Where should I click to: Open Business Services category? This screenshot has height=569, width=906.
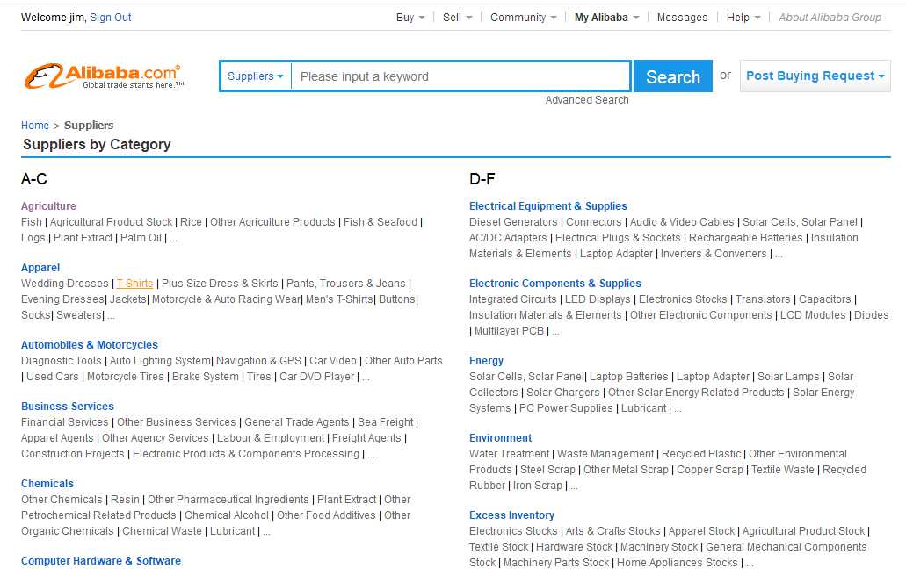pos(68,407)
